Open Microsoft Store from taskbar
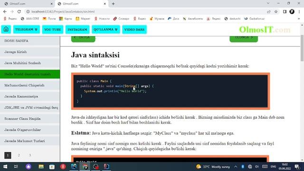Viewport: 304px width, 171px height. coord(52,167)
